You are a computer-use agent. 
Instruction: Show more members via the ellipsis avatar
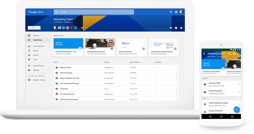76,28
